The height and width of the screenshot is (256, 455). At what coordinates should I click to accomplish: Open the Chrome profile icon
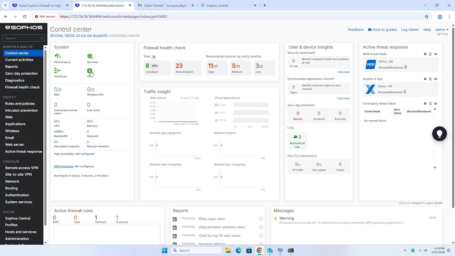click(x=440, y=16)
